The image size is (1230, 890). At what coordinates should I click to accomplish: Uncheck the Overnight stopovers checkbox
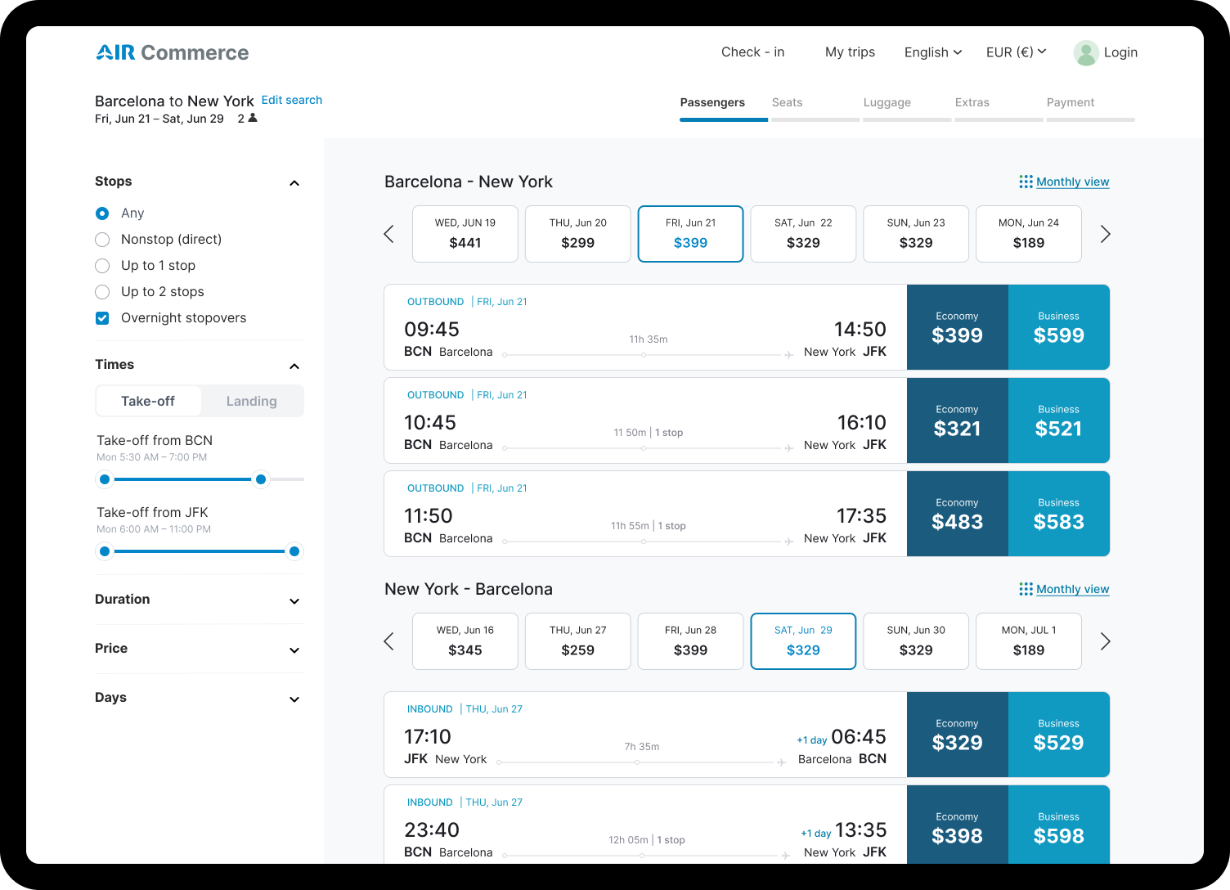pyautogui.click(x=102, y=318)
